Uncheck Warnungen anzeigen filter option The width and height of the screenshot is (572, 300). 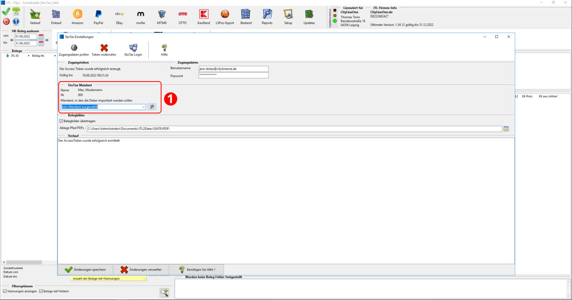pos(5,291)
